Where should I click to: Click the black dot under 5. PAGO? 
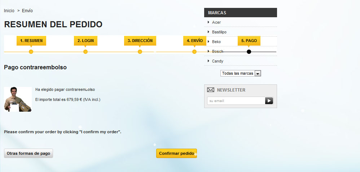point(249,52)
